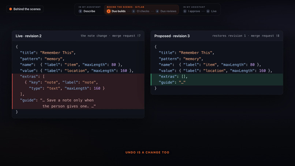
Task: Click the "value" line in the Live panel
Action: coord(76,71)
